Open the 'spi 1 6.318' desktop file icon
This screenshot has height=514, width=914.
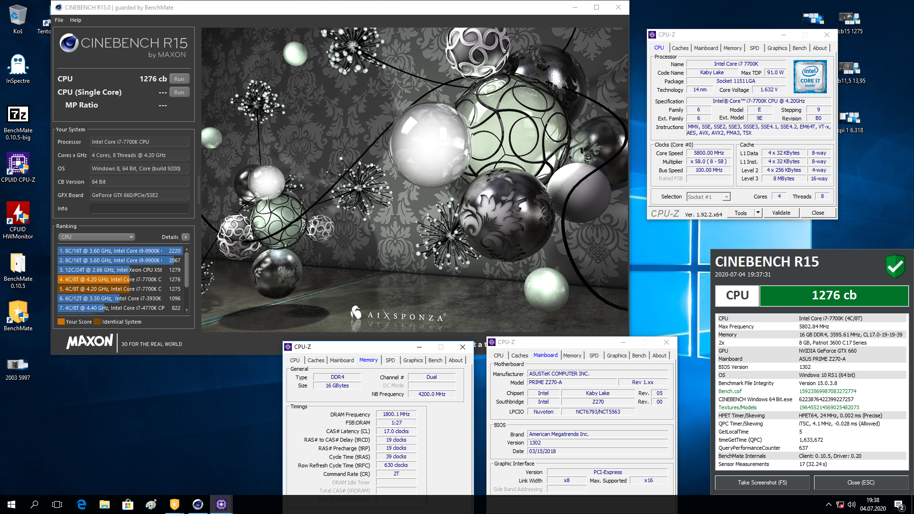pos(850,122)
